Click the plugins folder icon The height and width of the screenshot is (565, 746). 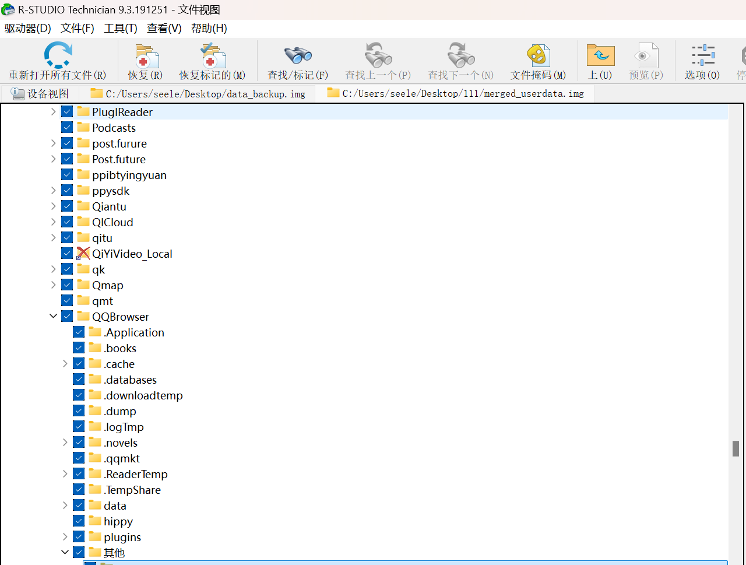pos(95,536)
